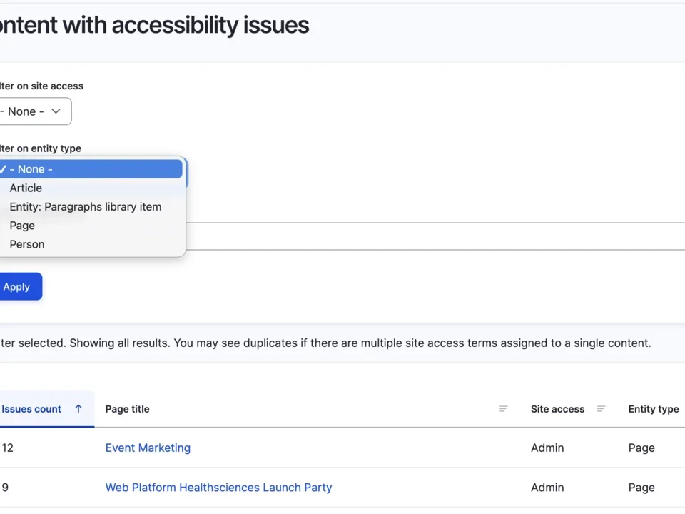Select "Page" in the entity type list
The height and width of the screenshot is (514, 685).
pyautogui.click(x=21, y=226)
